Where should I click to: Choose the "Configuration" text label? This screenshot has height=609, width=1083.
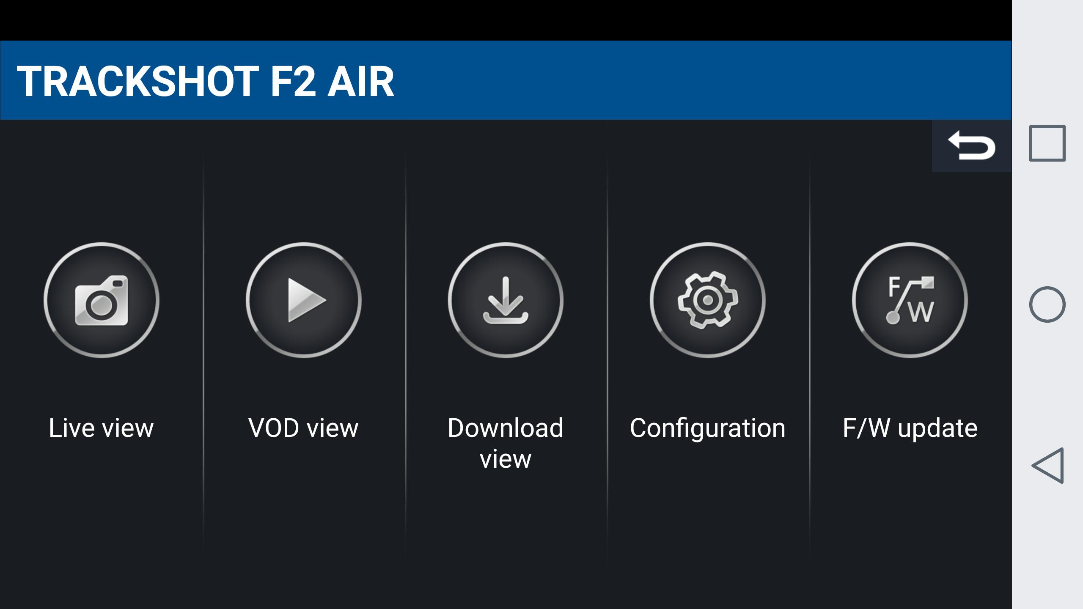point(708,428)
